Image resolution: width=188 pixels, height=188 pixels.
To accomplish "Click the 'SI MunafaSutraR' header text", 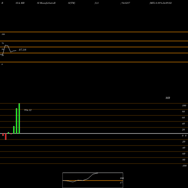I will pos(46,3).
